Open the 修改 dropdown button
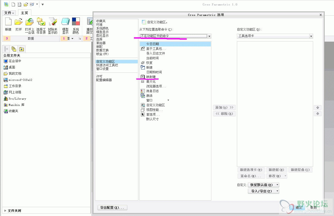This screenshot has height=216, width=334. click(x=277, y=176)
